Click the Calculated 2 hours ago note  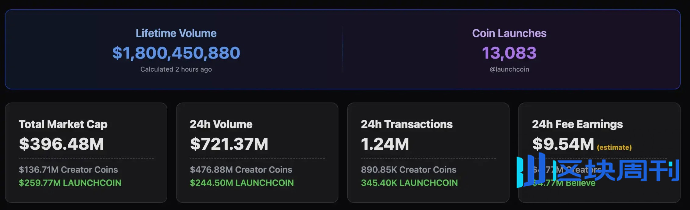(x=176, y=69)
